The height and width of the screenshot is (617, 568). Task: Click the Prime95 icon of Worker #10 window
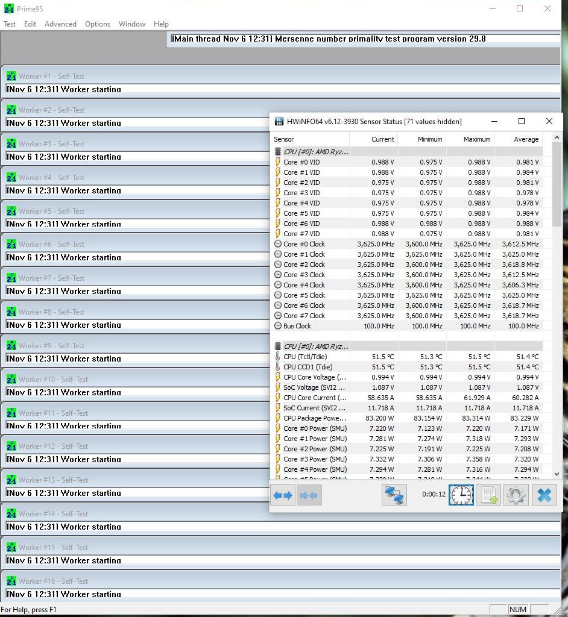[11, 379]
